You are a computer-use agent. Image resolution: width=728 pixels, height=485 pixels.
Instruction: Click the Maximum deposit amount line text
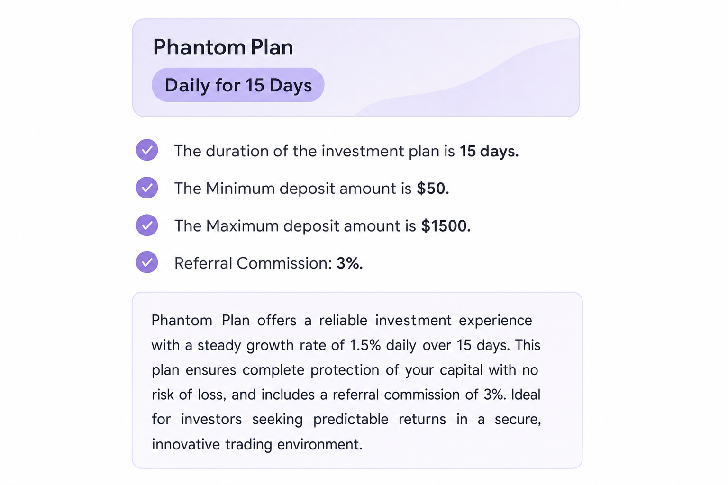(x=322, y=226)
